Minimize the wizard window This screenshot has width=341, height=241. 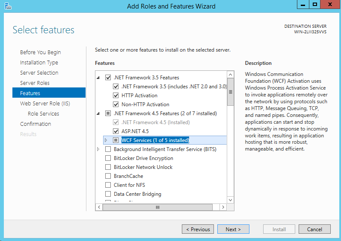303,5
